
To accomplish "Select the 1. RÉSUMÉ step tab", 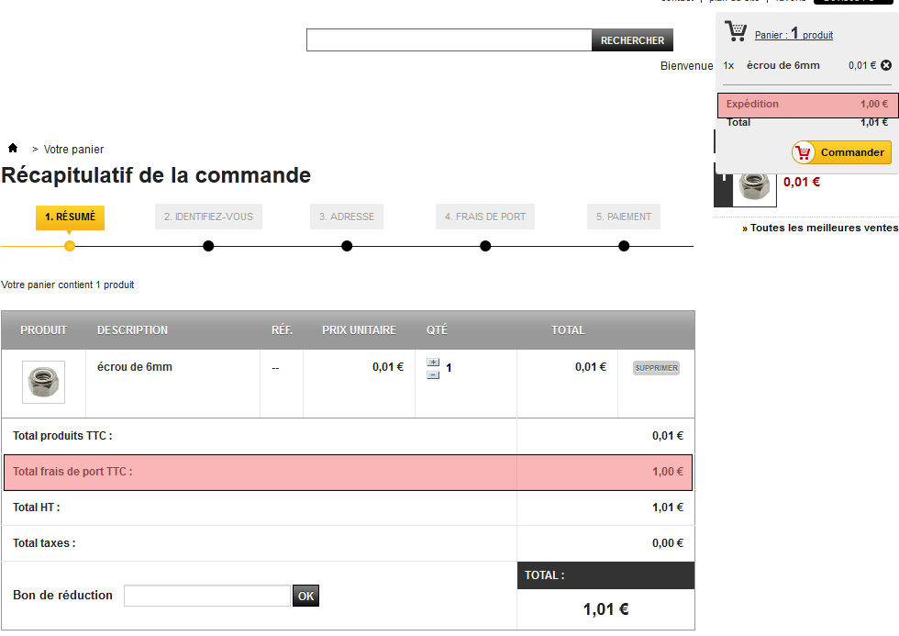I will (70, 218).
